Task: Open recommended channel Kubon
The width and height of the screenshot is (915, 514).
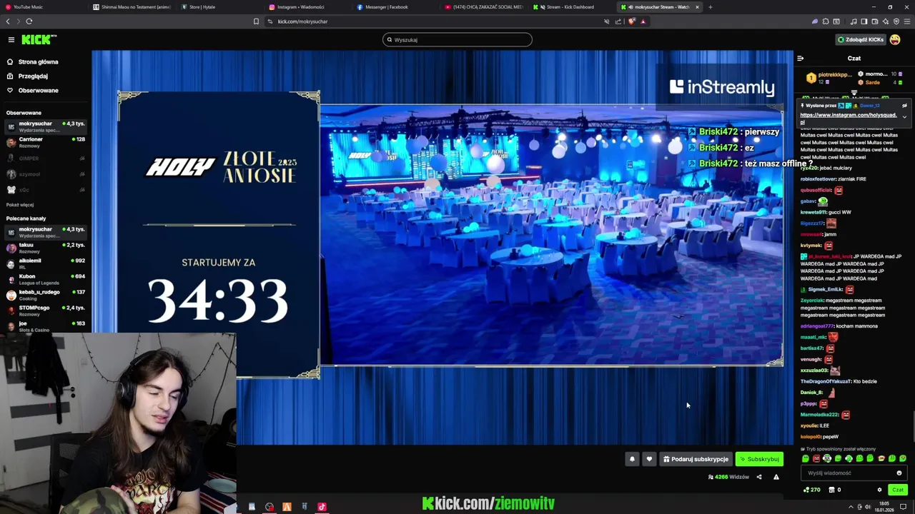Action: pos(46,279)
